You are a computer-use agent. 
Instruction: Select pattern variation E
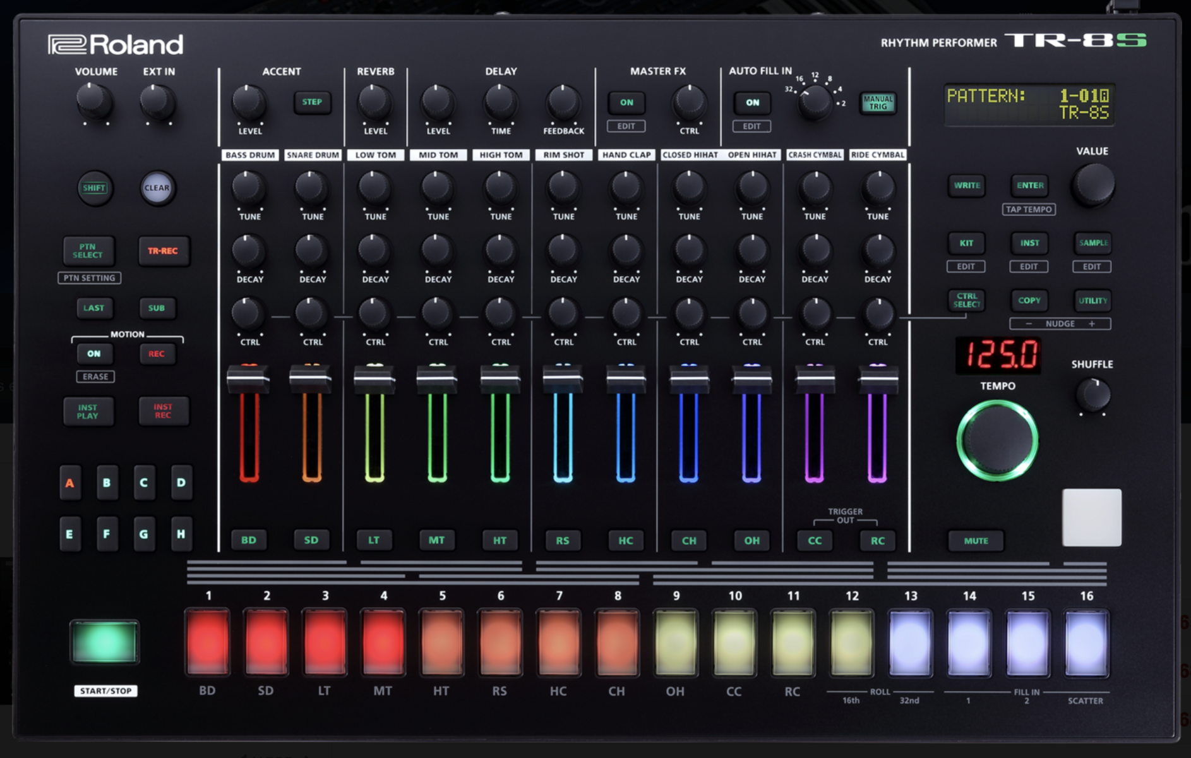[69, 534]
